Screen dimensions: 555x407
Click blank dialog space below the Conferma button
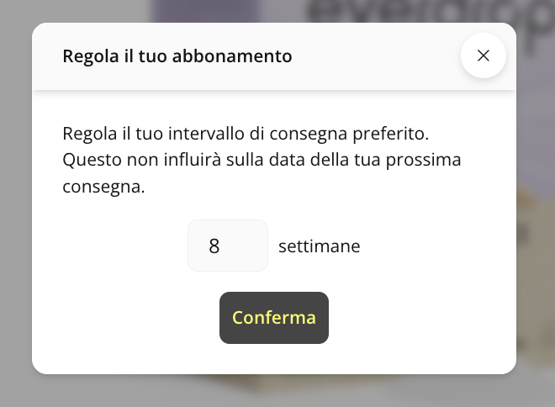(274, 359)
